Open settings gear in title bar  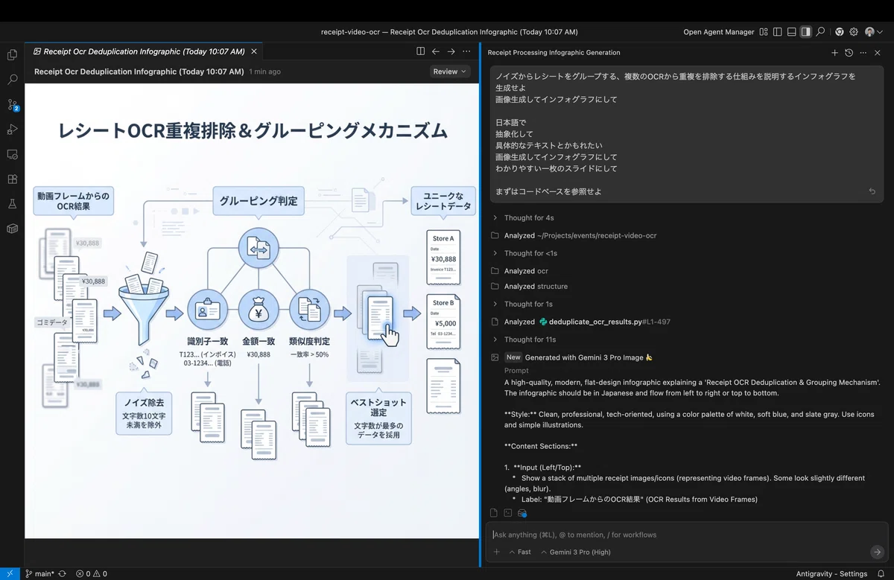tap(854, 32)
